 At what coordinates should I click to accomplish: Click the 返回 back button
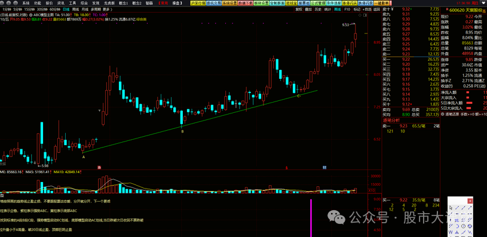376,10
